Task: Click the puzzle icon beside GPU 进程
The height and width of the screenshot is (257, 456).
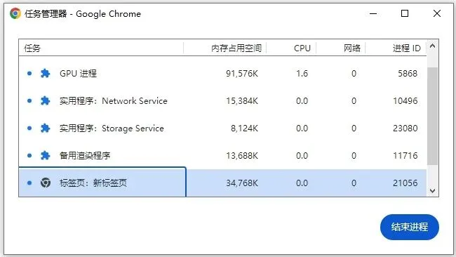Action: click(x=45, y=73)
